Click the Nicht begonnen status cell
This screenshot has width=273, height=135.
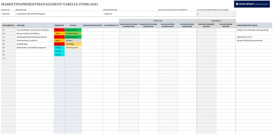point(73,47)
